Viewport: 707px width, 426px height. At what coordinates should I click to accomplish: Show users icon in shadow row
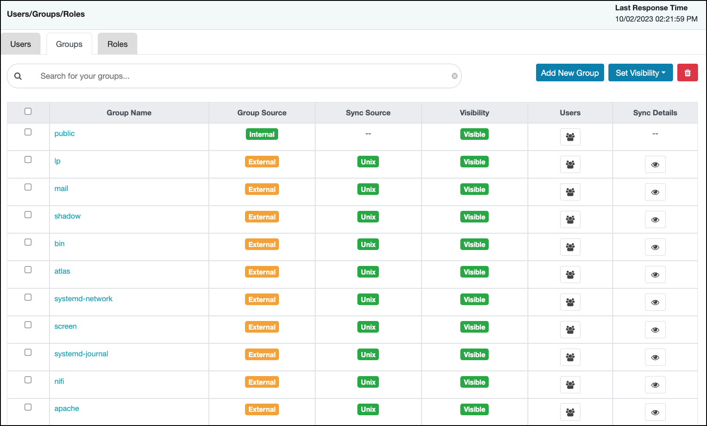(x=570, y=219)
